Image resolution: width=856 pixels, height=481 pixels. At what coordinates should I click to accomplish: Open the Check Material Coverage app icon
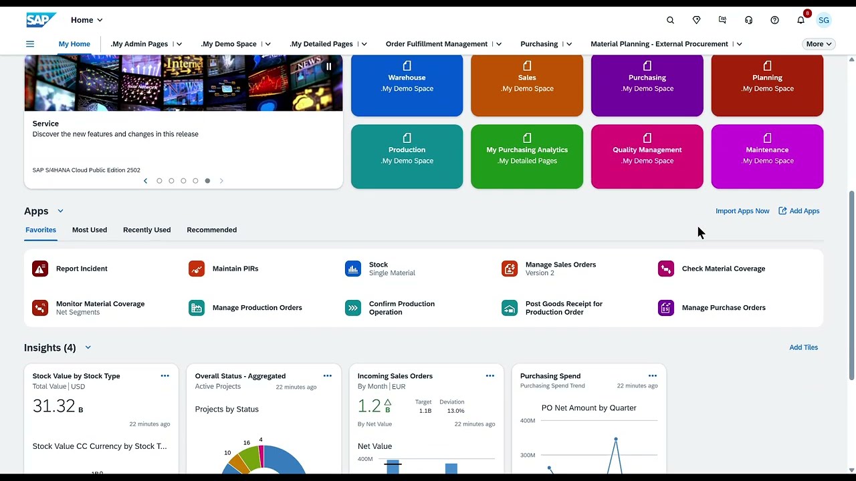point(666,269)
